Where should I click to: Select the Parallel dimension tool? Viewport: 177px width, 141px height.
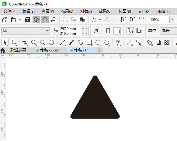[129, 43]
